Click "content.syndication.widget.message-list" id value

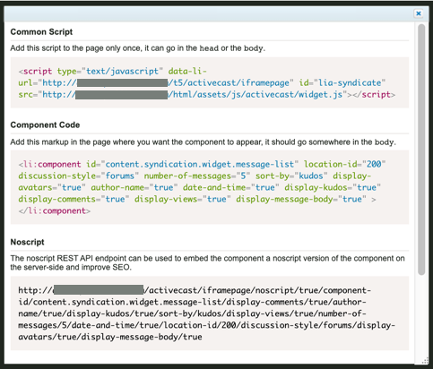pyautogui.click(x=200, y=164)
